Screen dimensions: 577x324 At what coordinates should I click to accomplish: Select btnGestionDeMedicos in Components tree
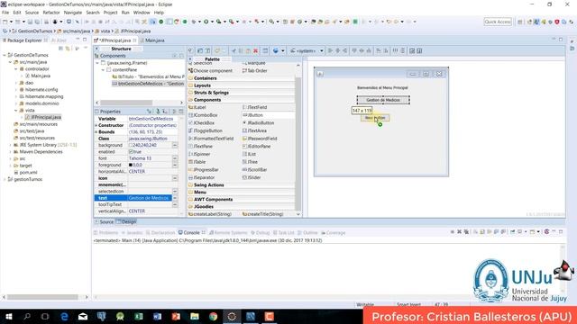point(148,84)
